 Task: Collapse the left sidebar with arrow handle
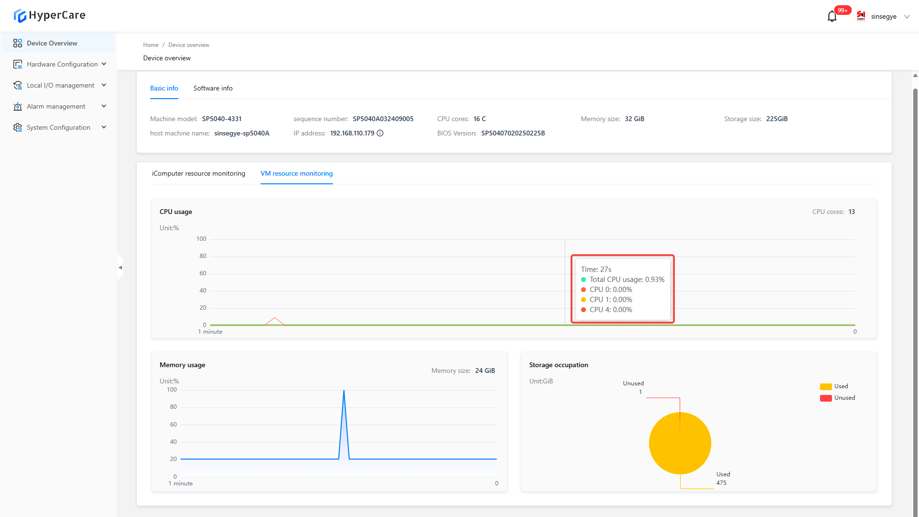coord(120,268)
